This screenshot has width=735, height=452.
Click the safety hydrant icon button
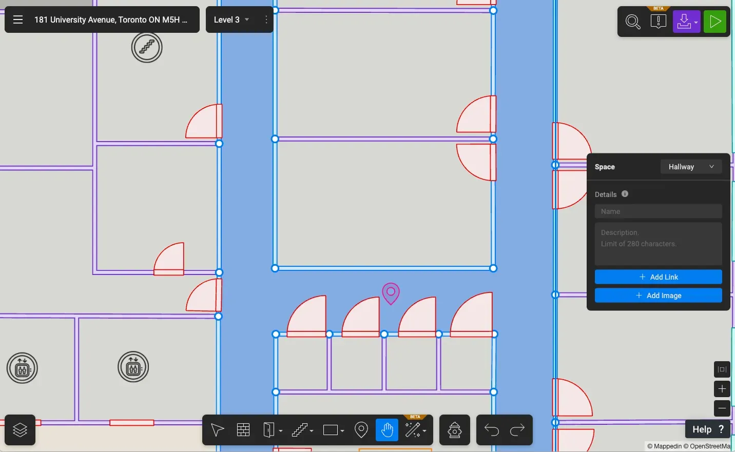(455, 430)
